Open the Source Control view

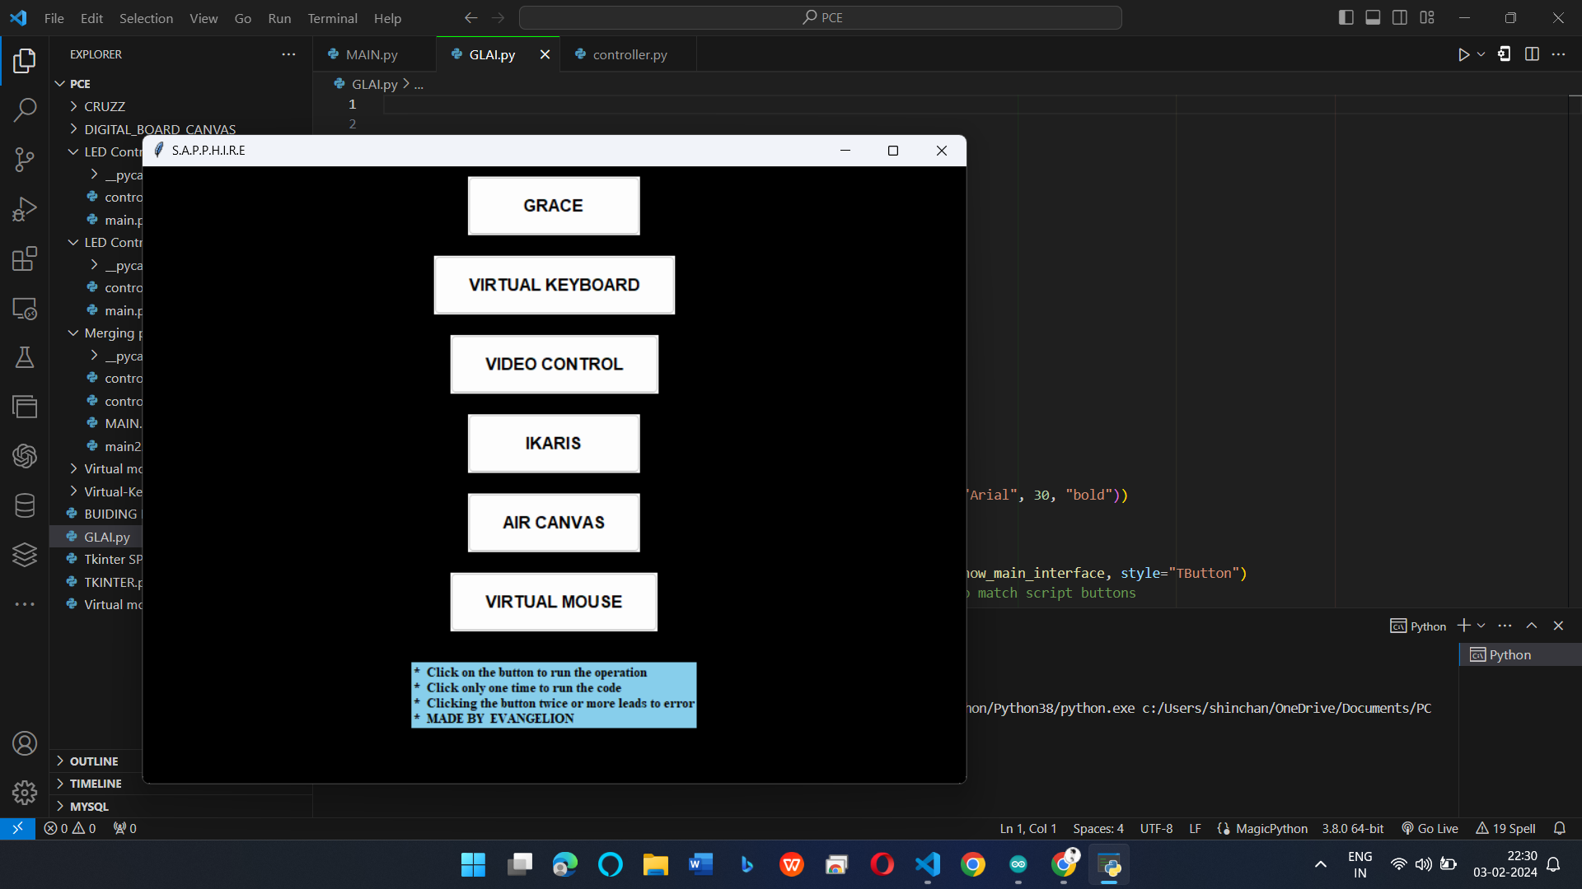[x=25, y=159]
